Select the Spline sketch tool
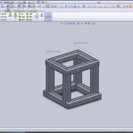 coord(40,6)
